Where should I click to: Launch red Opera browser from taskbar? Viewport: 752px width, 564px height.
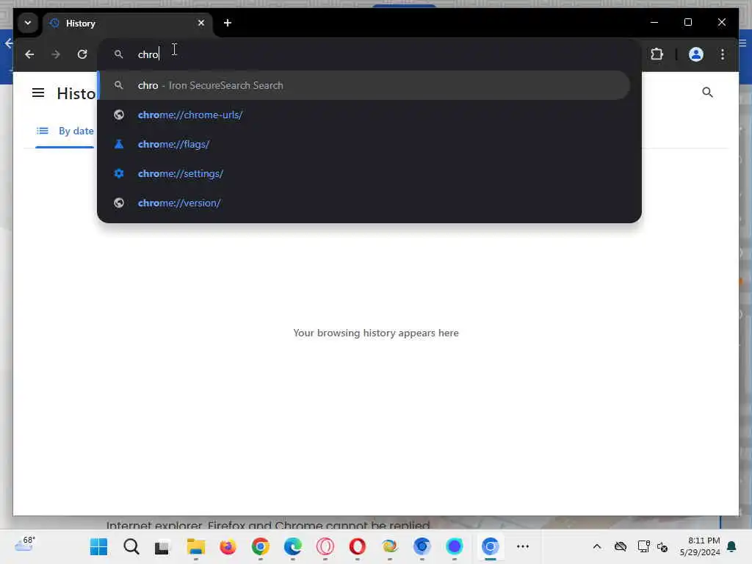[358, 546]
